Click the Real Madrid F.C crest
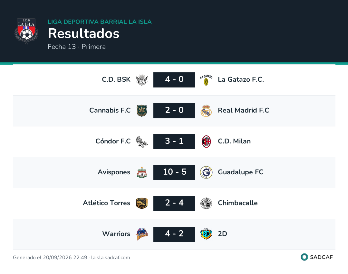Image resolution: width=348 pixels, height=274 pixels. coord(206,111)
